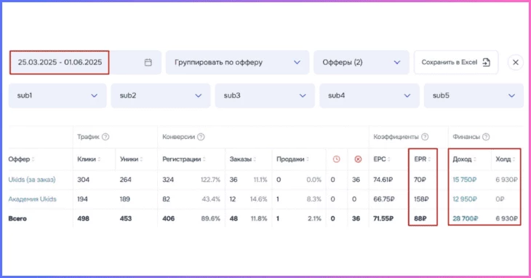
Task: Click the help icon next to Коэффициенты
Action: pyautogui.click(x=425, y=137)
